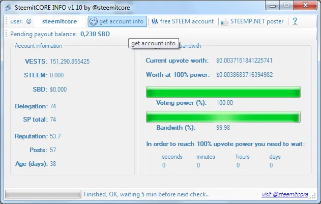This screenshot has height=204, width=321.
Task: Click the thumbs-up icon beside STEEMP.NET poster
Action: pos(225,22)
